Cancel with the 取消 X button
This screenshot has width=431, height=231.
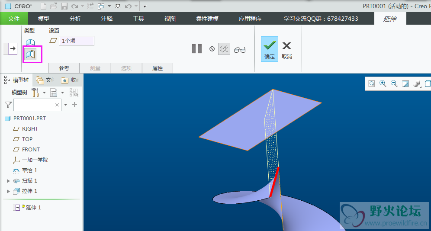[x=287, y=50]
